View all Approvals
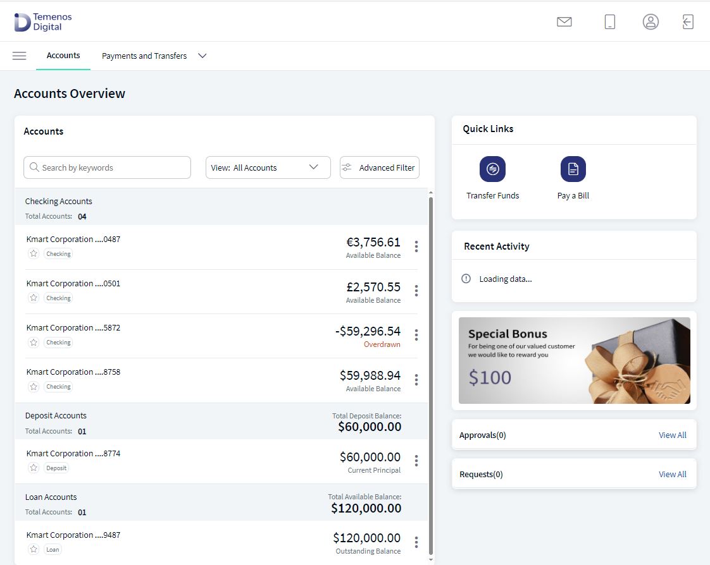 (x=673, y=435)
